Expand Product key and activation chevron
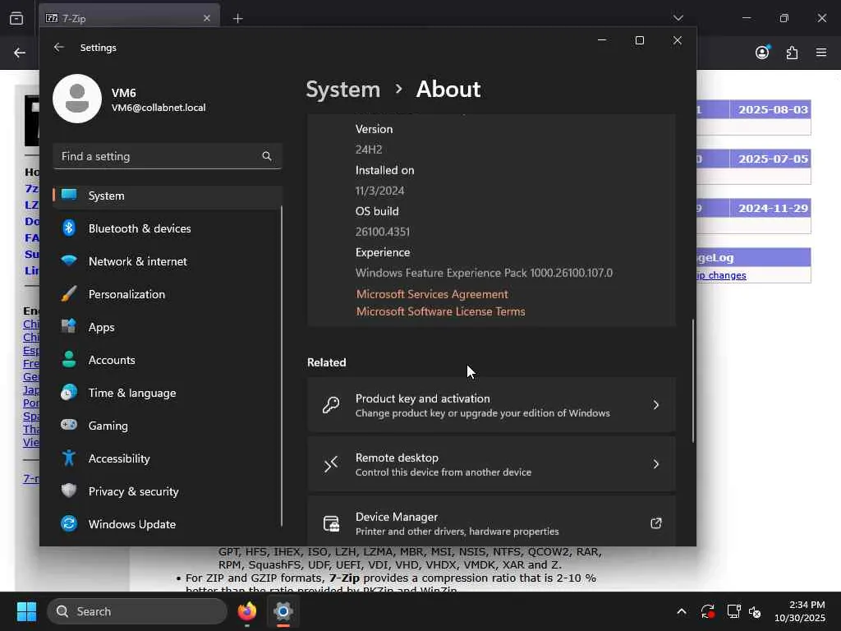 click(656, 404)
